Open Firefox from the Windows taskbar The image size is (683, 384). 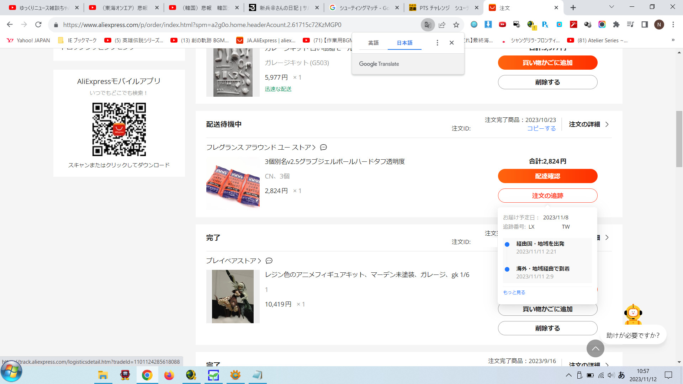169,375
